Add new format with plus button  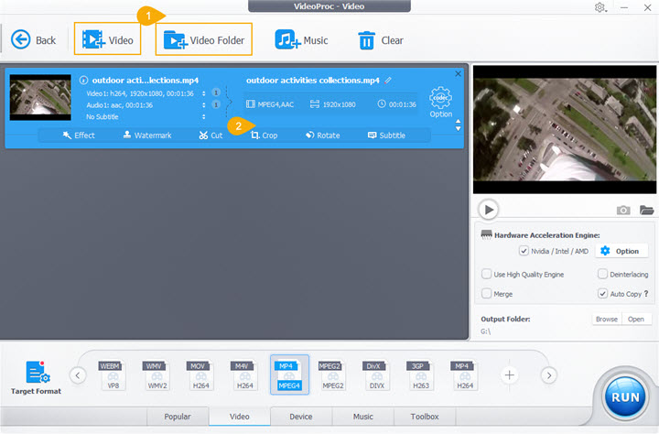pos(510,374)
